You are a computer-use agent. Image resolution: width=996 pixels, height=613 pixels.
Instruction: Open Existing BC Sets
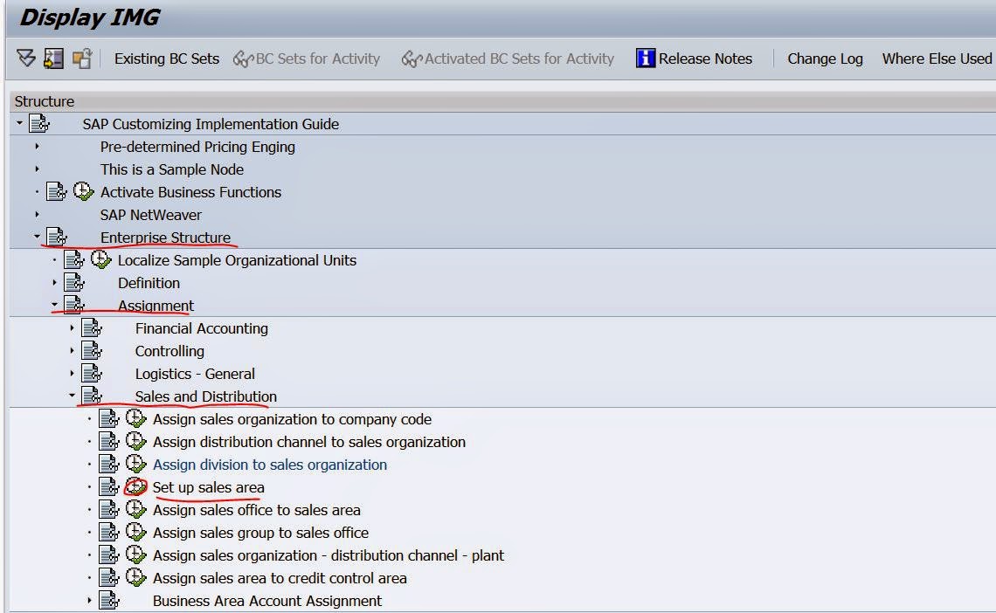(x=166, y=59)
